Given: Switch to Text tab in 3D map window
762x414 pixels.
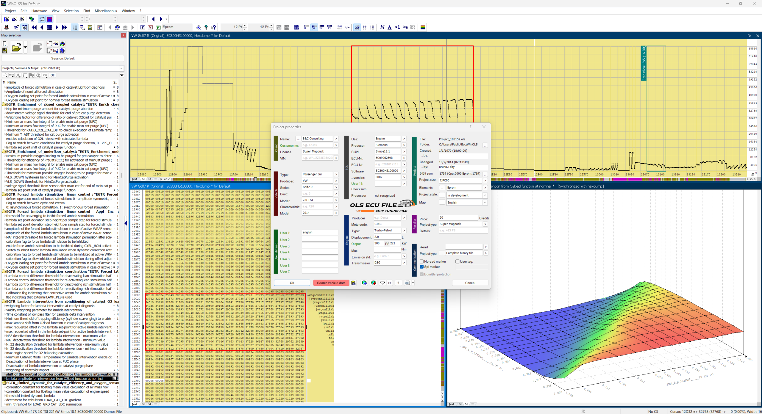Looking at the screenshot, I should [451, 404].
